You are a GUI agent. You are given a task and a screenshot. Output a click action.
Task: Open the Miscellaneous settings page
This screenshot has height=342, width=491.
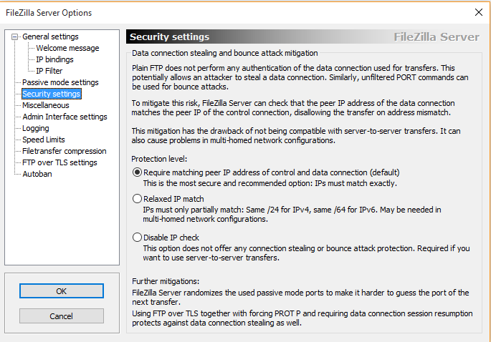(46, 105)
